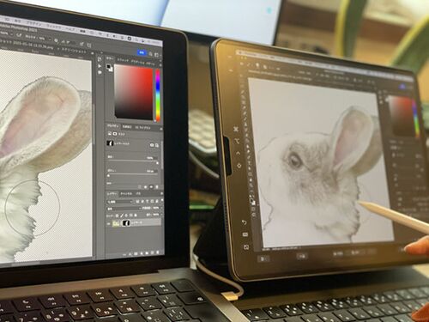Tap the Control caret key in iPad sidebar
429x322 pixels.
[x=239, y=153]
